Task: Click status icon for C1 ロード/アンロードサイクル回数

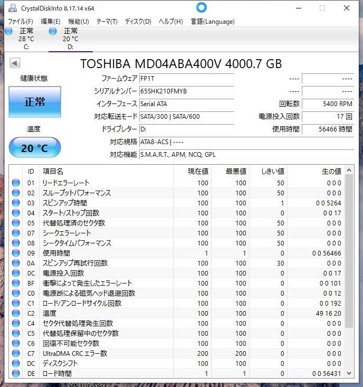Action: coord(16,303)
